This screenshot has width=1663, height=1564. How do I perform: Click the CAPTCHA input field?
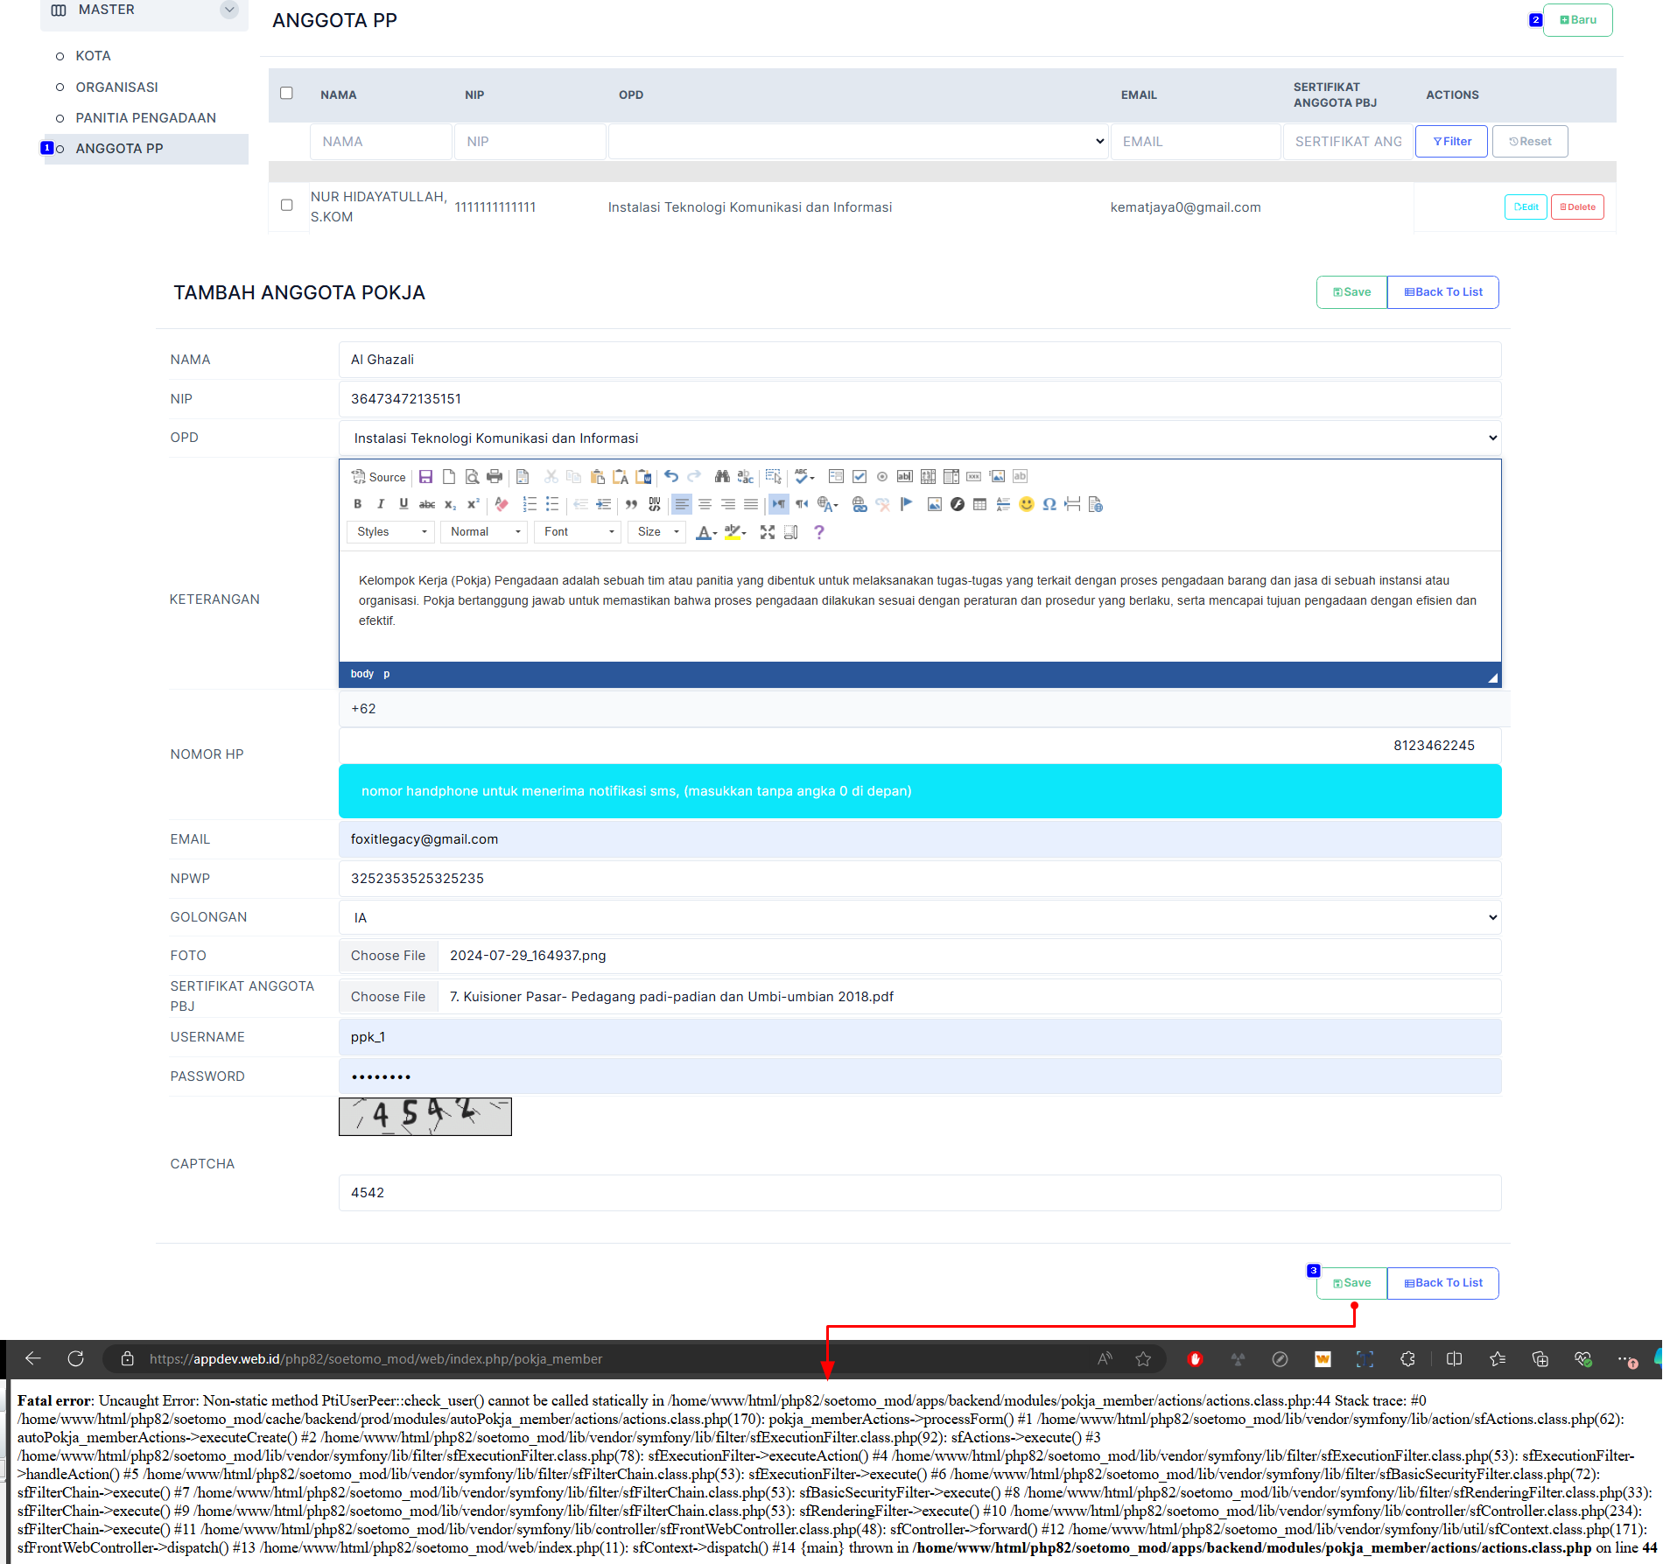click(919, 1193)
